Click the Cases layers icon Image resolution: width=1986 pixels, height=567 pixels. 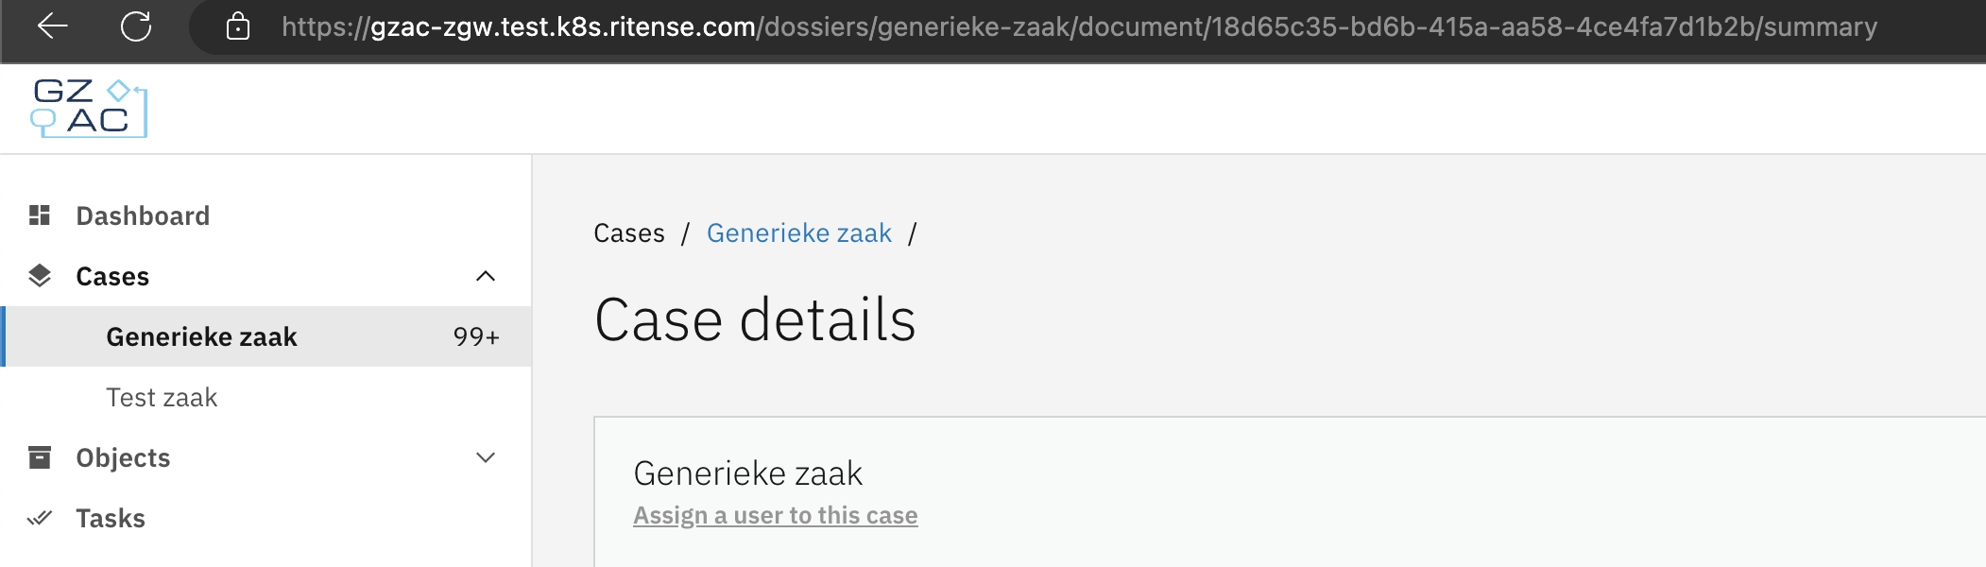[40, 276]
